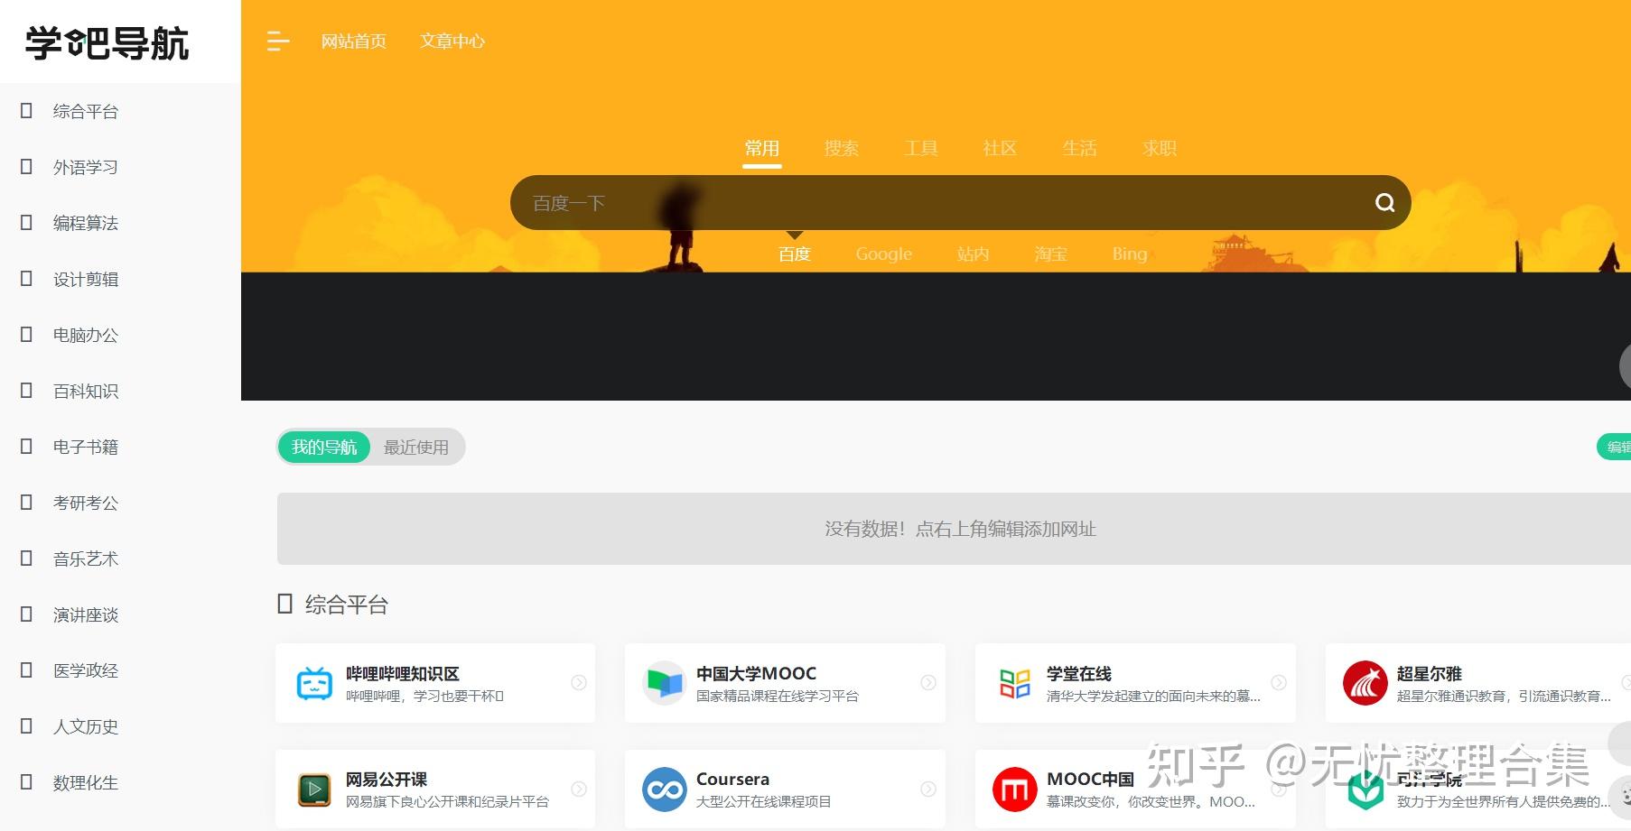
Task: Click the search magnifier icon in search bar
Action: (1384, 203)
